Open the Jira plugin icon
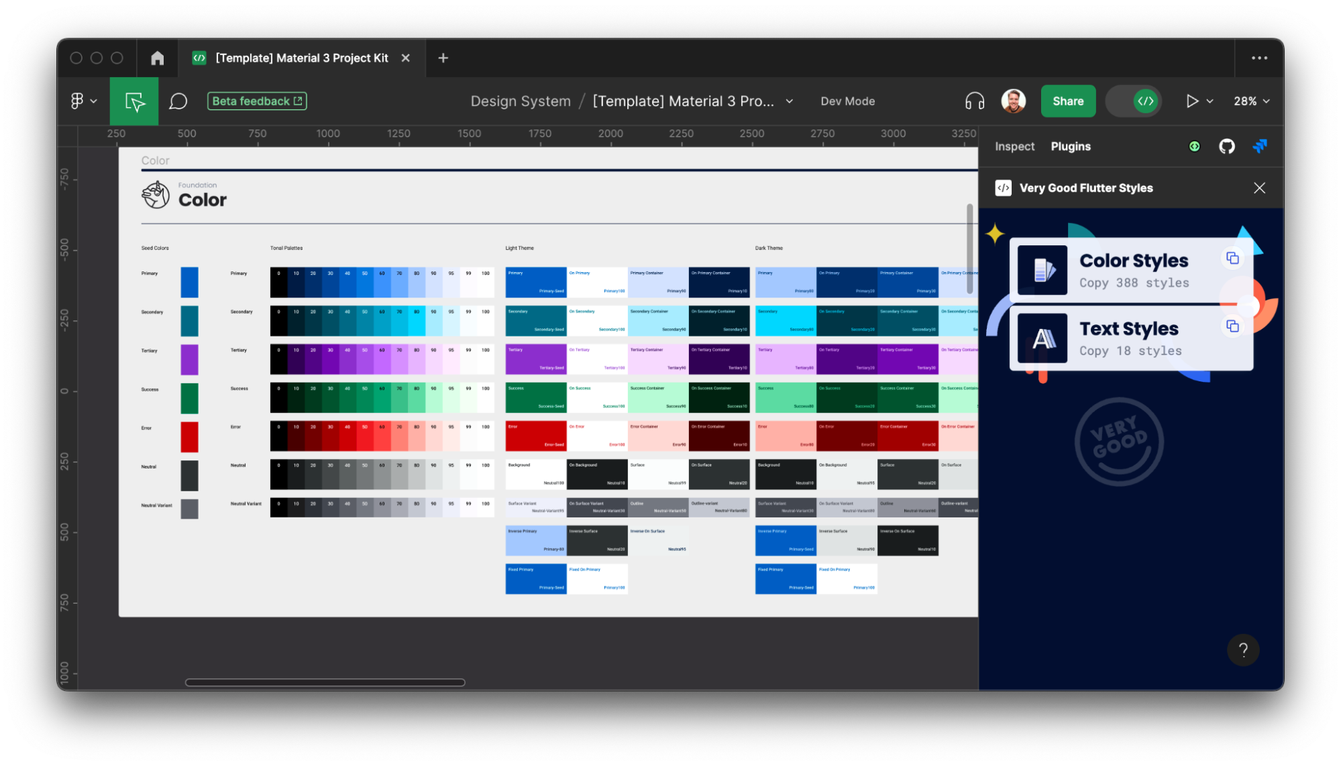This screenshot has height=766, width=1341. point(1259,146)
